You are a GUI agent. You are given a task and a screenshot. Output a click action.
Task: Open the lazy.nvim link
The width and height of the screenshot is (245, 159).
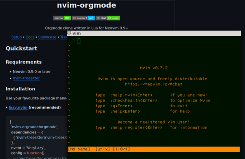18,107
